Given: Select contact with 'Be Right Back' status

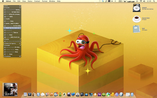Looking at the screenshot, I should pyautogui.click(x=12, y=12).
